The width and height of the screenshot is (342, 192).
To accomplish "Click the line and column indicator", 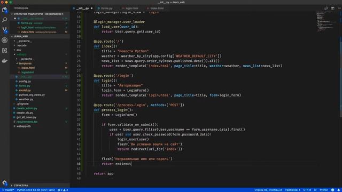I will pos(268,190).
